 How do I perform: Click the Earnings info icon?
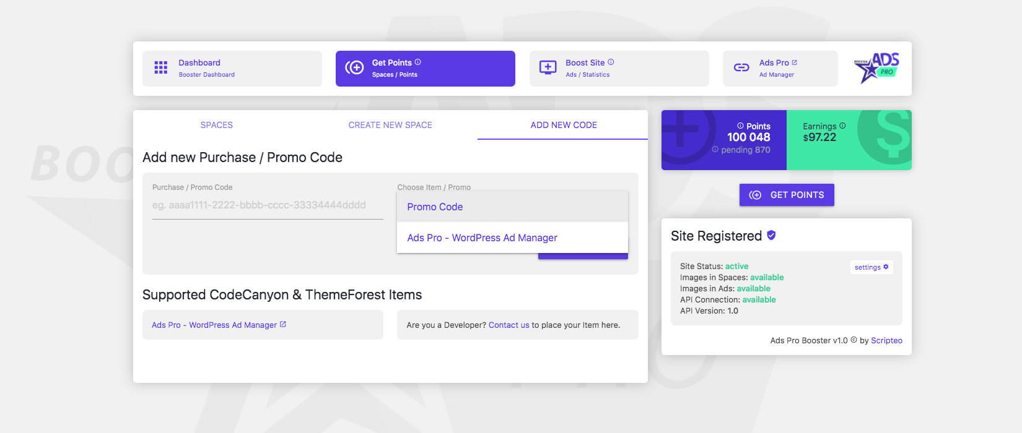pos(841,125)
